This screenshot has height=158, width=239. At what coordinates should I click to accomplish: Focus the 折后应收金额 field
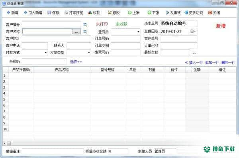[118, 151]
